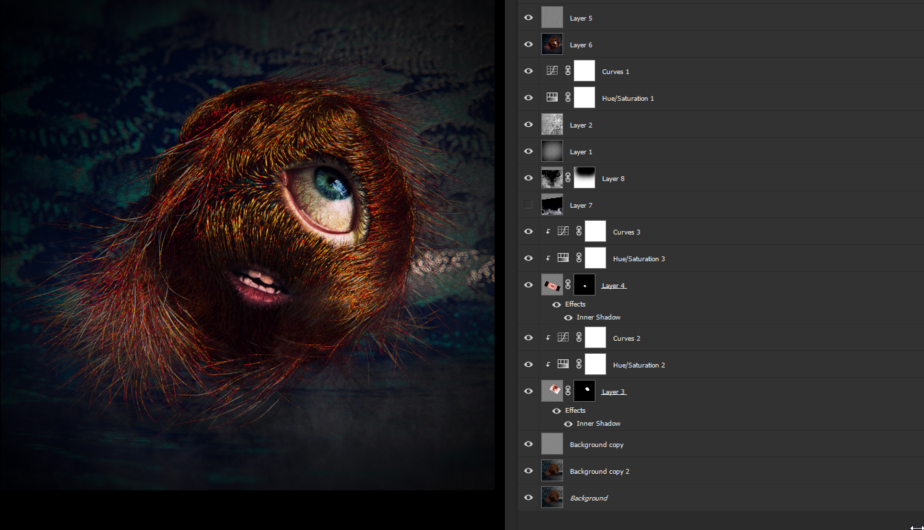
Task: Hide the Background copy 2 layer
Action: click(x=528, y=470)
